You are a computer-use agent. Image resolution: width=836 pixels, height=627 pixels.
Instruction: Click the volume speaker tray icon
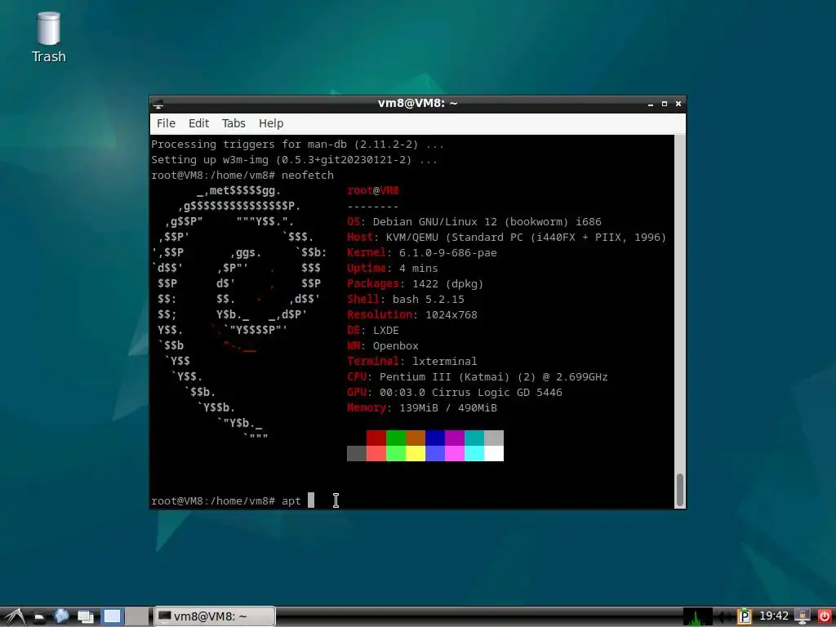724,617
